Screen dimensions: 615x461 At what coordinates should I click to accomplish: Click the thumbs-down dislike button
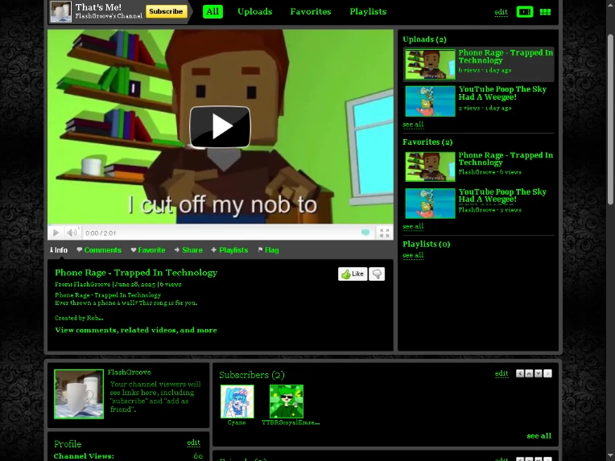tap(377, 274)
